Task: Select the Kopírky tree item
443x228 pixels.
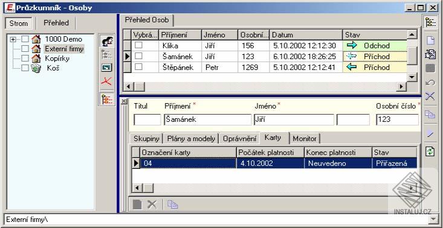Action: pyautogui.click(x=57, y=59)
